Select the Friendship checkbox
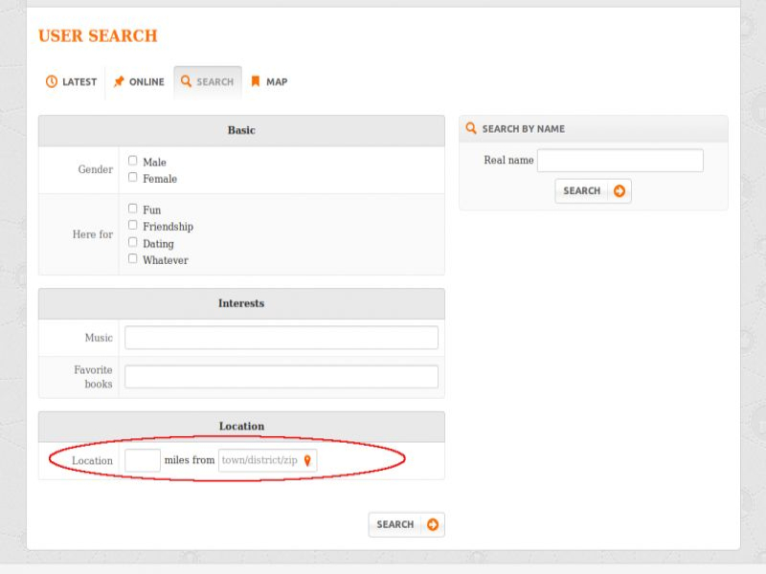The width and height of the screenshot is (766, 574). click(x=133, y=225)
